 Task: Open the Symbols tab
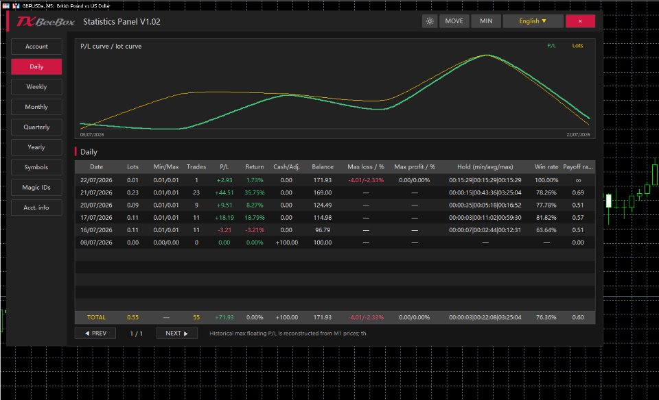(x=36, y=167)
